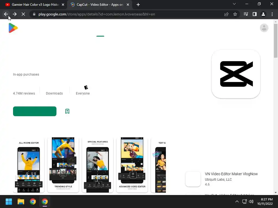Click the share this page icon

tap(226, 14)
